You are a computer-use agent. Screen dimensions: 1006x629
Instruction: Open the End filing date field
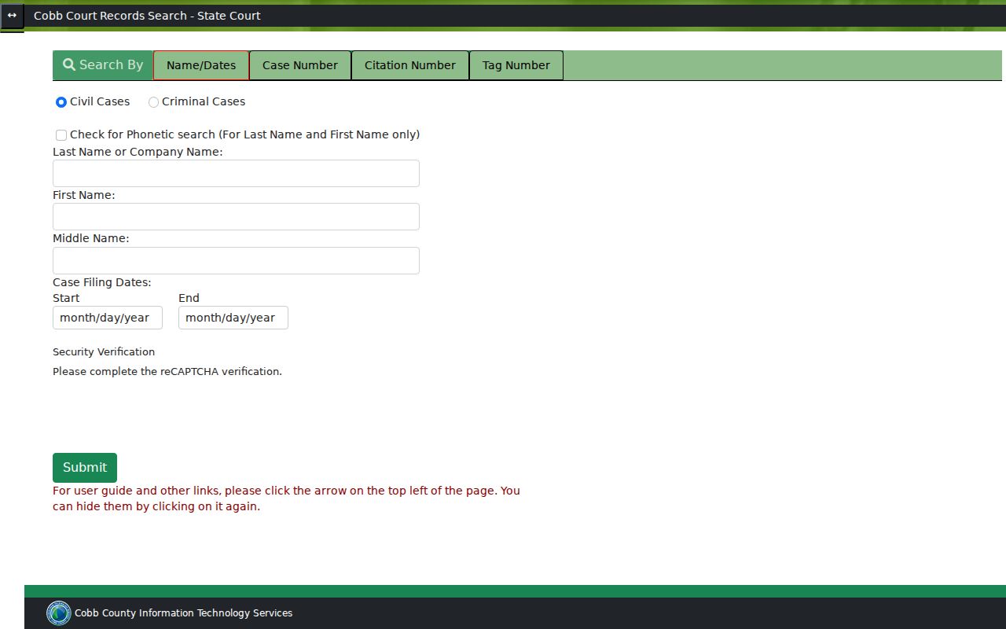(x=233, y=318)
